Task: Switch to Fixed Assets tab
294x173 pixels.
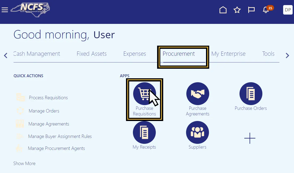Action: 91,54
